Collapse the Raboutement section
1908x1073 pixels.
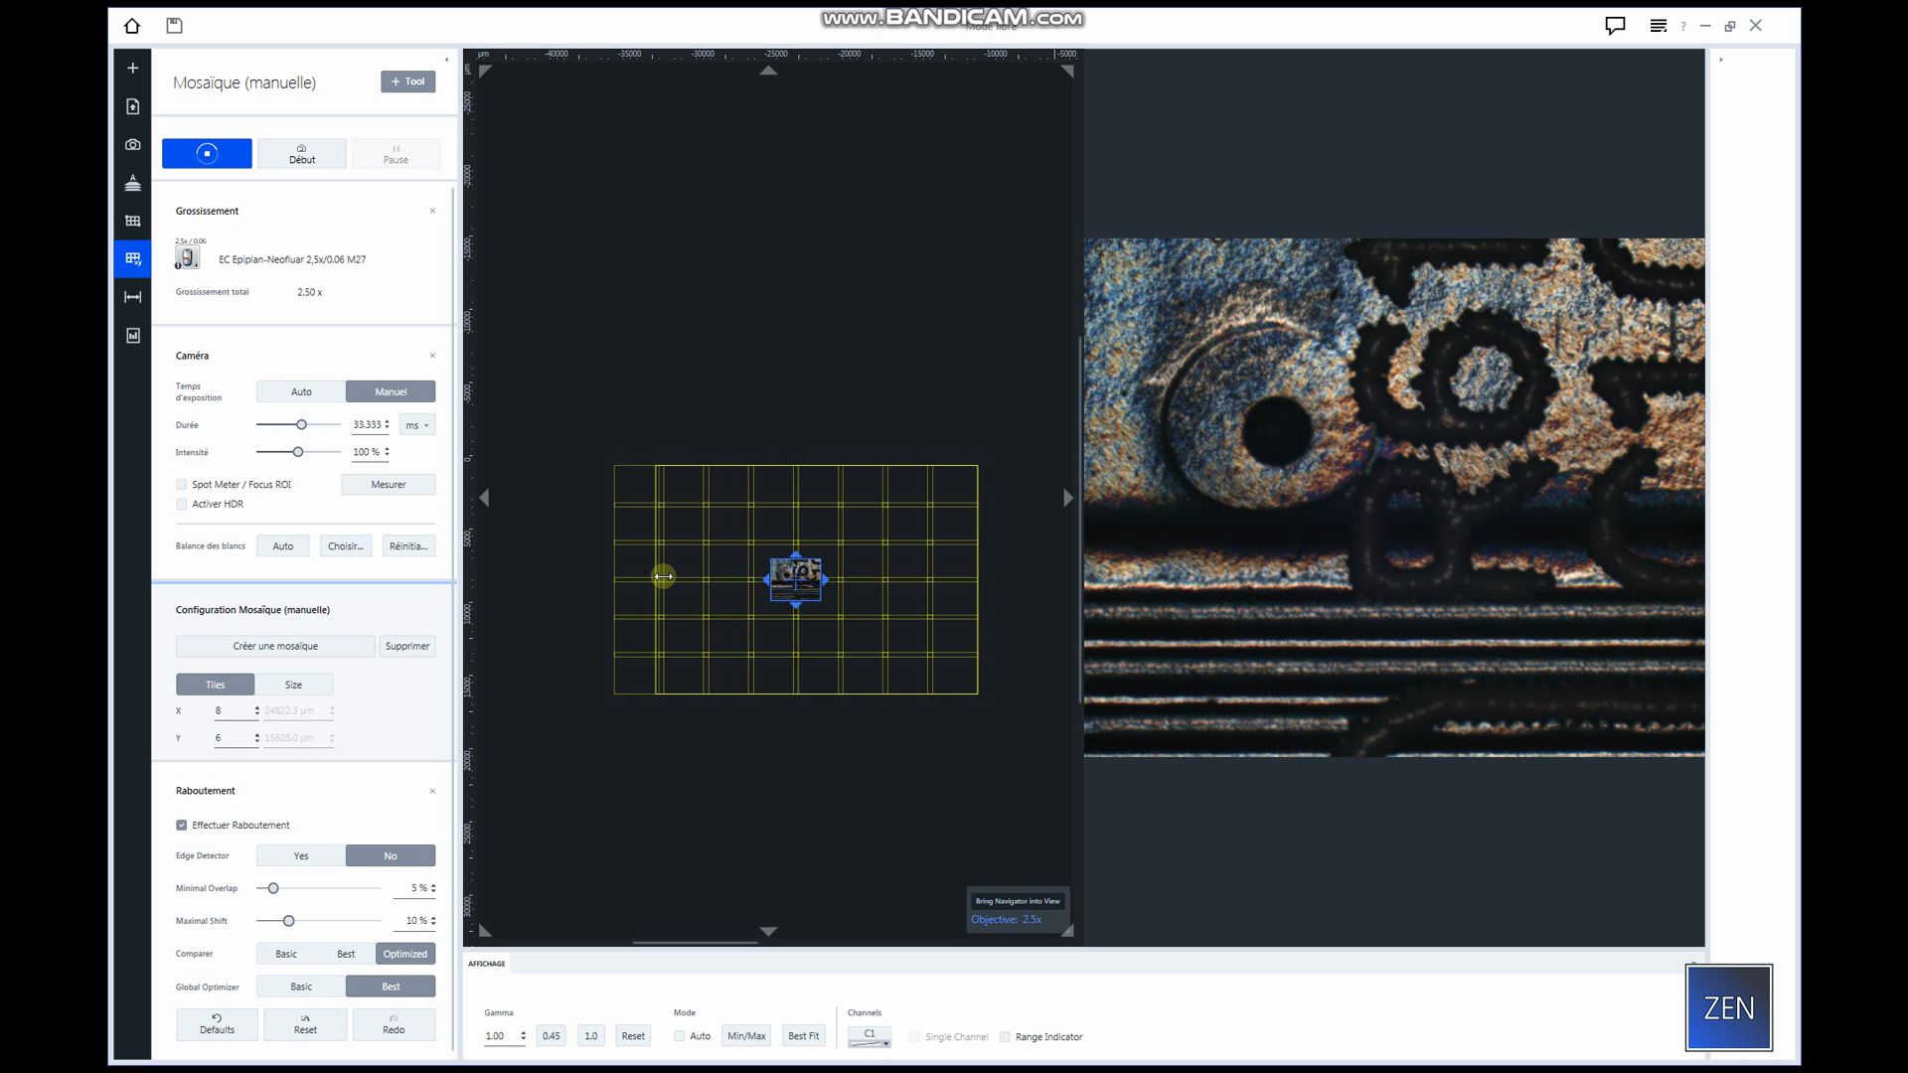[x=432, y=792]
